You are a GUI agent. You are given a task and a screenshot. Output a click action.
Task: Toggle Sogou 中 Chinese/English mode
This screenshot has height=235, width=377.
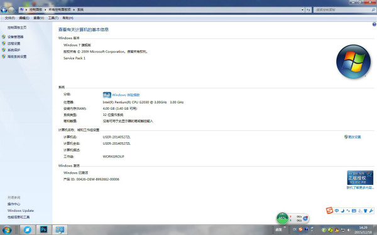[x=337, y=211]
